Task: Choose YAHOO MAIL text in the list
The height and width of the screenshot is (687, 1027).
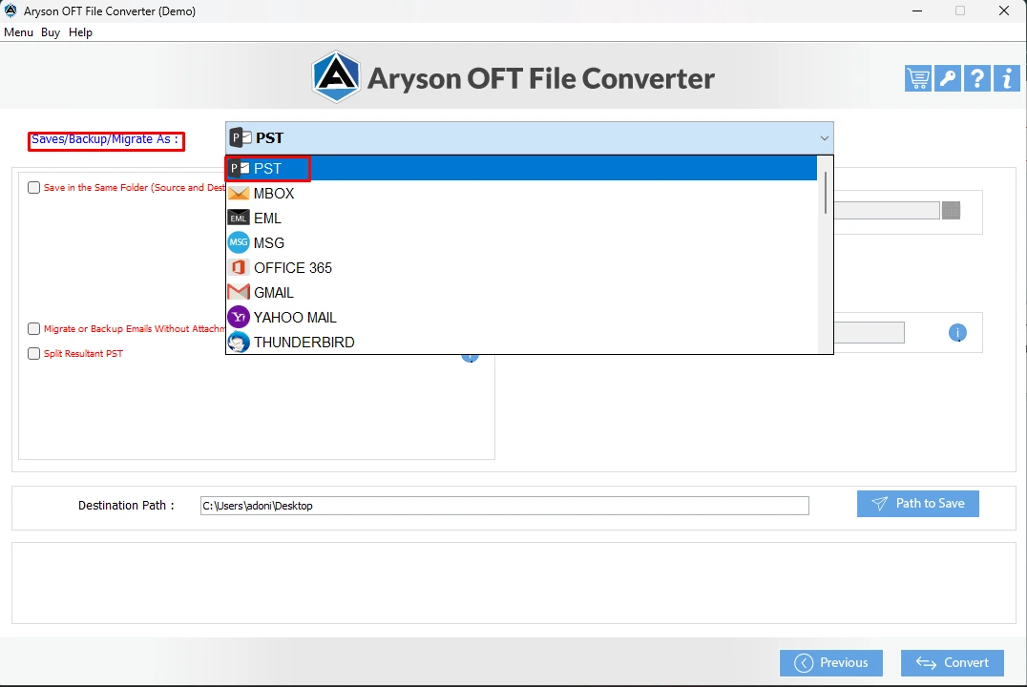Action: (295, 318)
